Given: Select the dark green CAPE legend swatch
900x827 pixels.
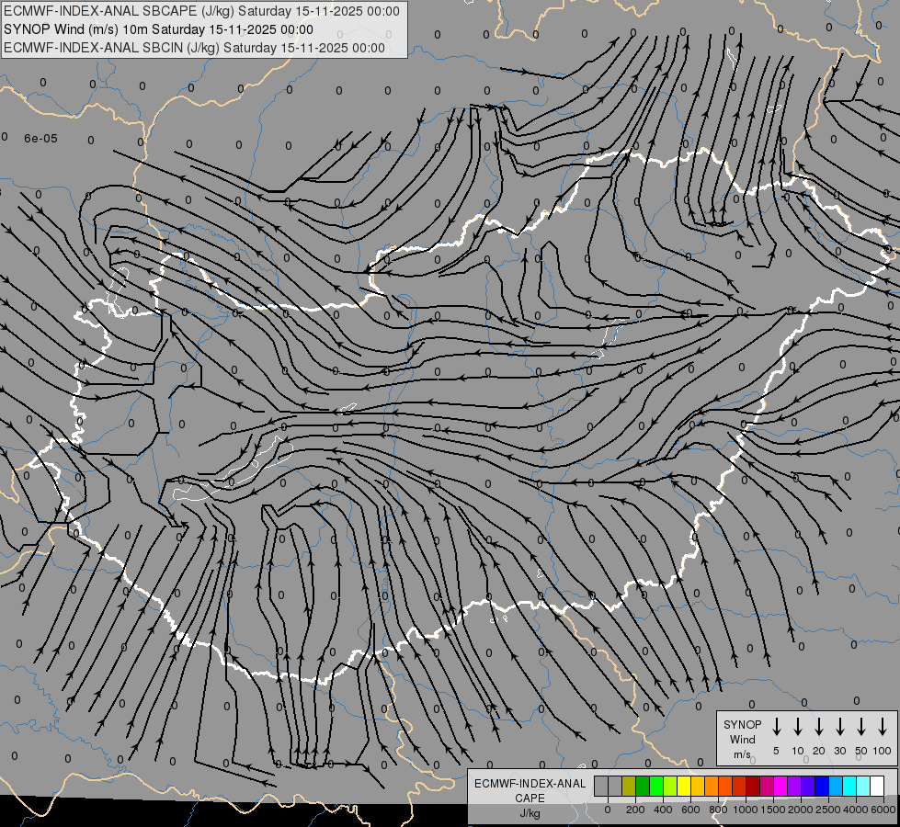Looking at the screenshot, I should [x=643, y=786].
